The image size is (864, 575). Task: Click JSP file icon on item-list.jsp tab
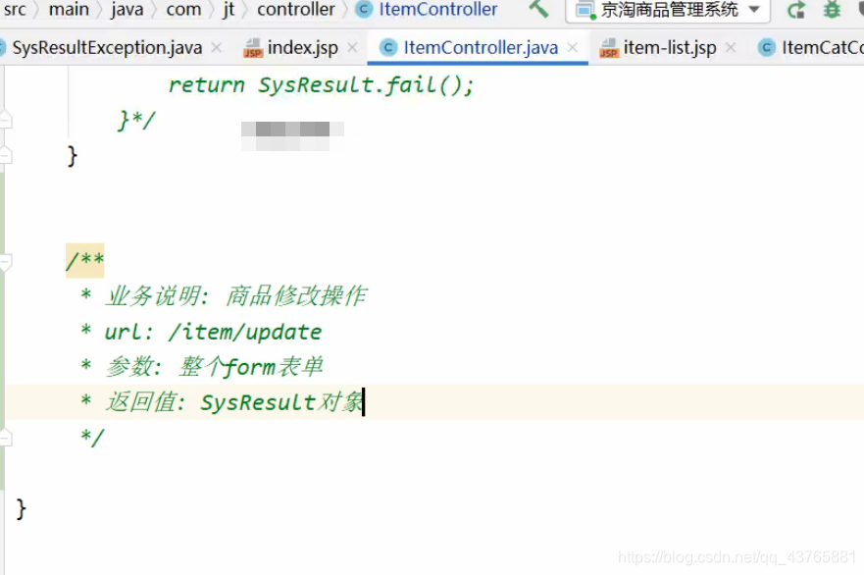pos(608,48)
